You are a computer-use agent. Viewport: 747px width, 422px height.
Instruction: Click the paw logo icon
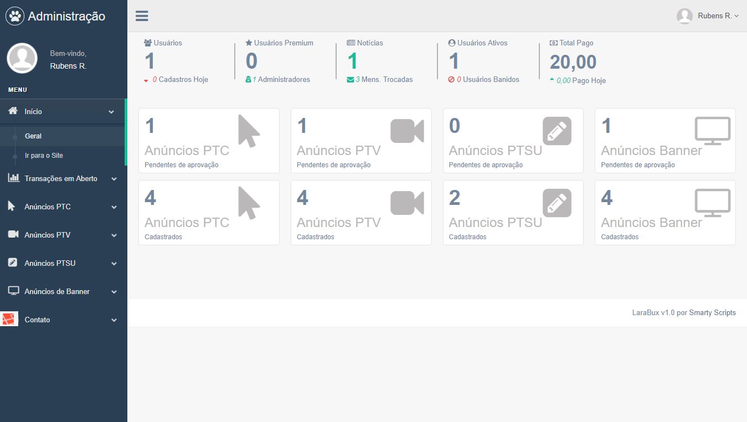pos(15,16)
